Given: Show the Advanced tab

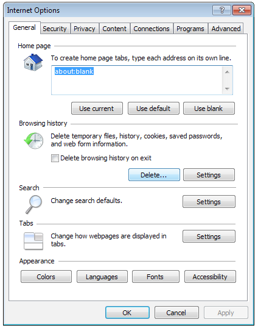Looking at the screenshot, I should (x=226, y=29).
